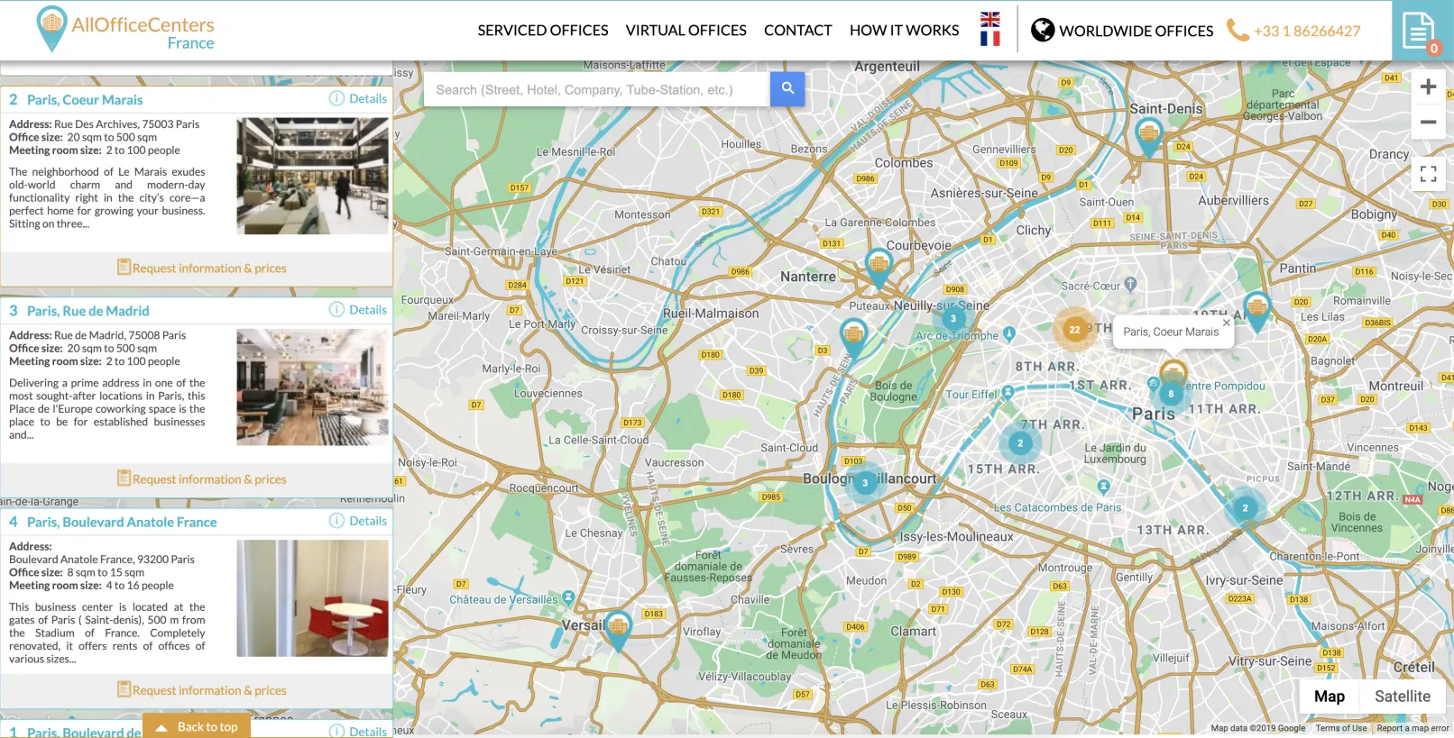Click the Versailles office map pin
This screenshot has height=738, width=1454.
618,626
